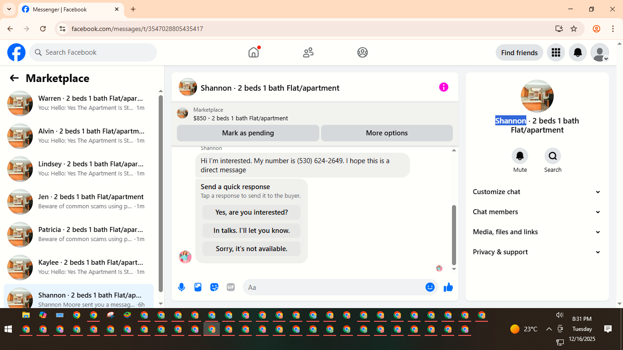The width and height of the screenshot is (623, 350).
Task: Open the account profile menu avatar
Action: pyautogui.click(x=600, y=52)
